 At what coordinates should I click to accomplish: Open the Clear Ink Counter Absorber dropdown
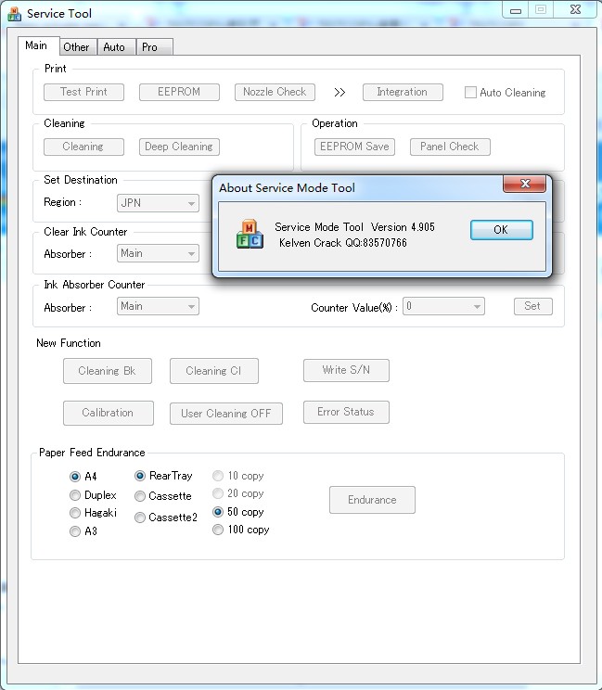pos(159,253)
